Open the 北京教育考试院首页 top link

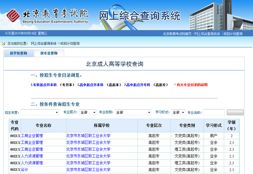[177, 34]
